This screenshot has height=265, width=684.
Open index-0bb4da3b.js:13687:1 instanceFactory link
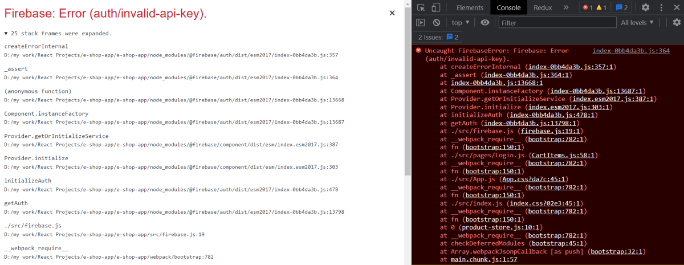(x=596, y=91)
